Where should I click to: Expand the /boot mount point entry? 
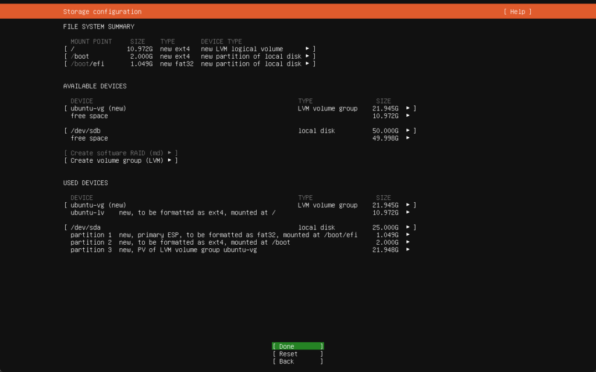point(308,56)
